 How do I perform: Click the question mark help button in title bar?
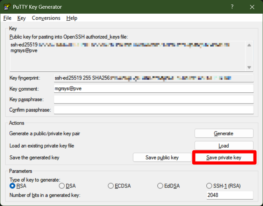click(x=232, y=7)
